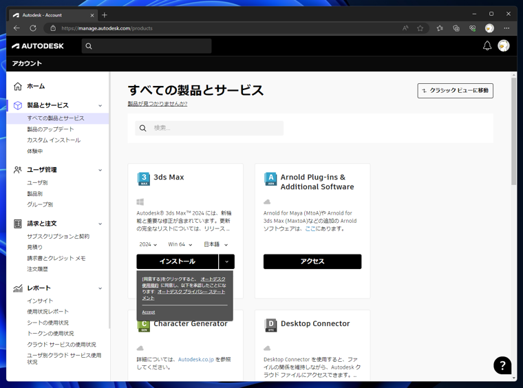Click the products cube icon in sidebar

pos(18,105)
